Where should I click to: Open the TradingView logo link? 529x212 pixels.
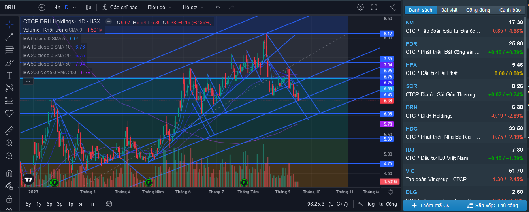(28, 180)
